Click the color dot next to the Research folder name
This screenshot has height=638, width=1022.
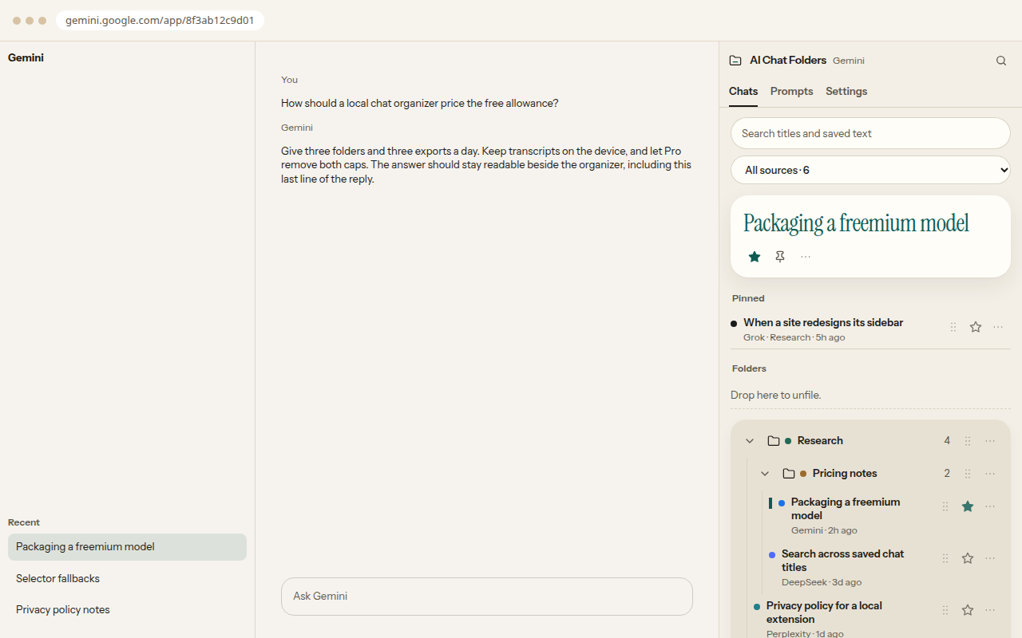[x=788, y=441]
